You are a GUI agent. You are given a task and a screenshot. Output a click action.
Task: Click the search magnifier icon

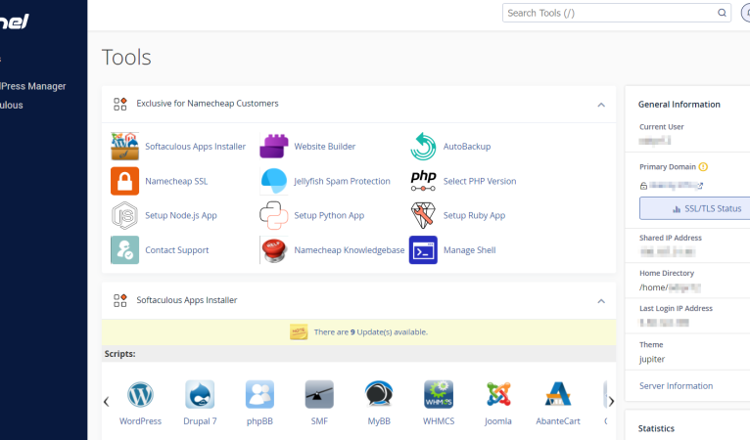click(x=722, y=13)
